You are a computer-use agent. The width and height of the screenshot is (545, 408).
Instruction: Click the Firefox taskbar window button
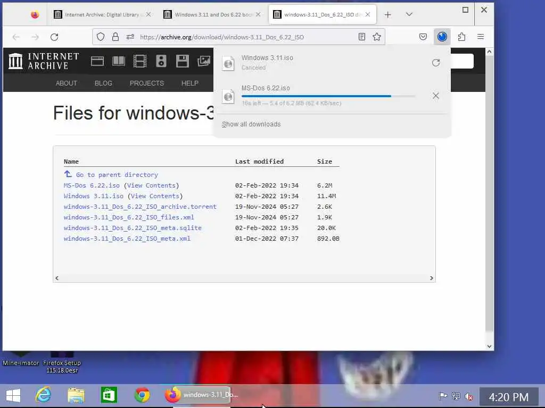198,395
